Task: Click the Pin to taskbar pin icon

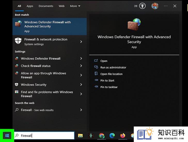Action: coord(96,86)
